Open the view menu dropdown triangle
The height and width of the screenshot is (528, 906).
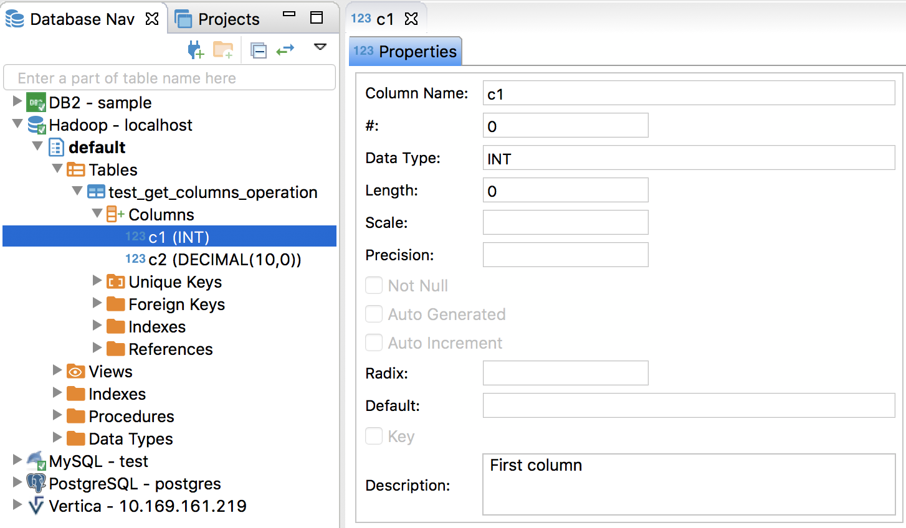coord(320,47)
